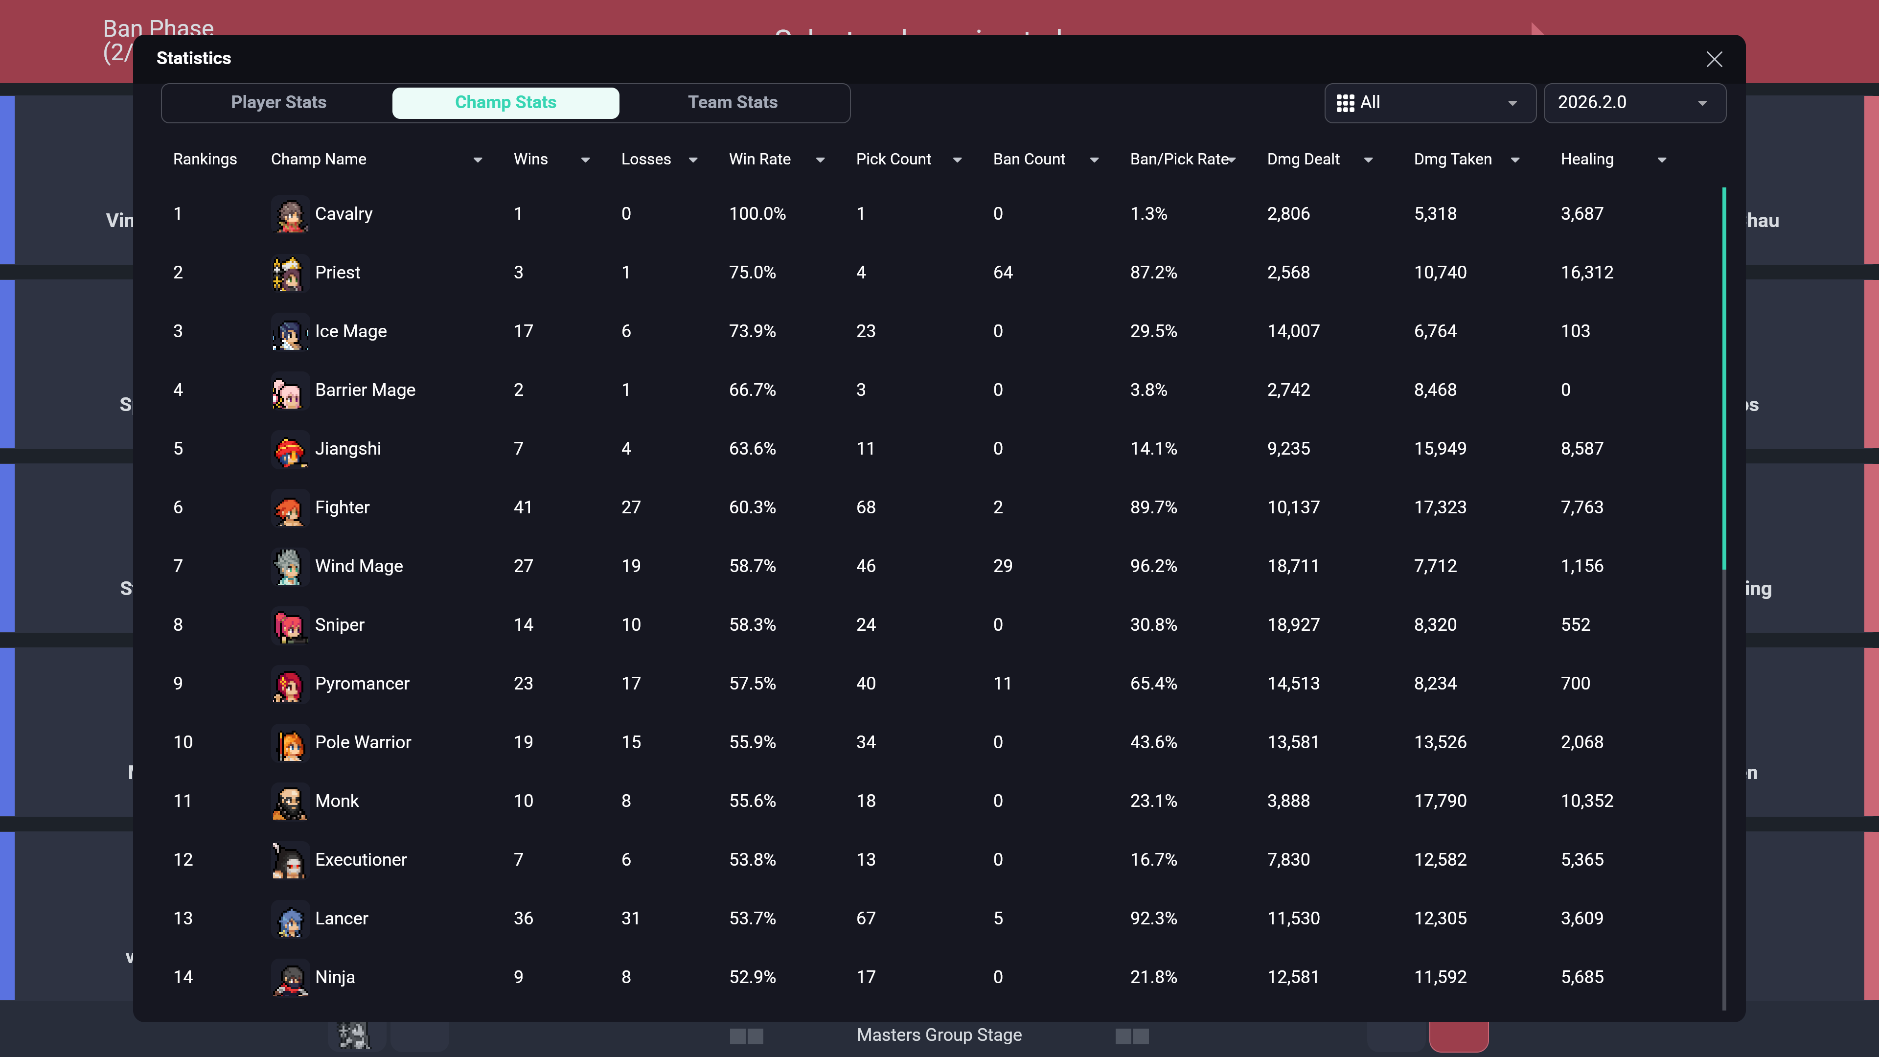Click the Ice Mage champion portrait
The height and width of the screenshot is (1057, 1879).
point(290,332)
